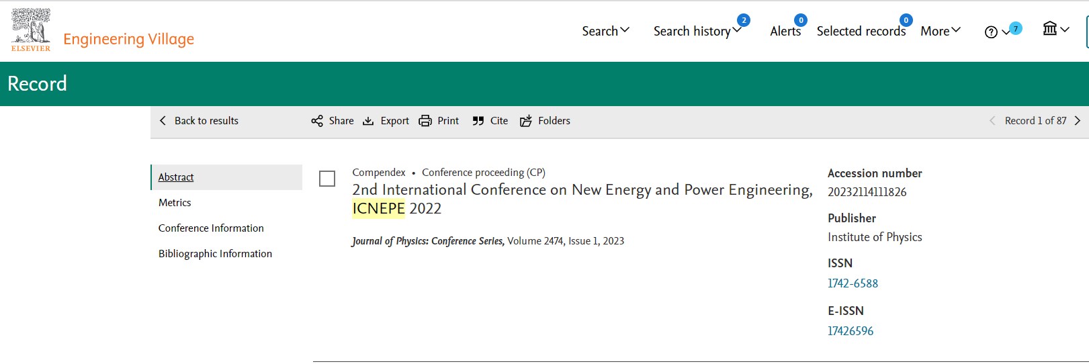
Task: Click the ISSN 1742-6588 link
Action: (x=853, y=283)
